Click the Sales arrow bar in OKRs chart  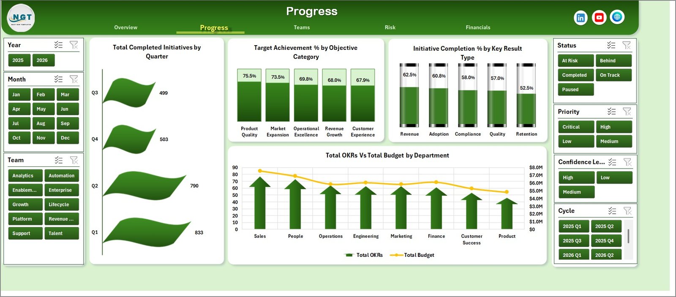(260, 203)
